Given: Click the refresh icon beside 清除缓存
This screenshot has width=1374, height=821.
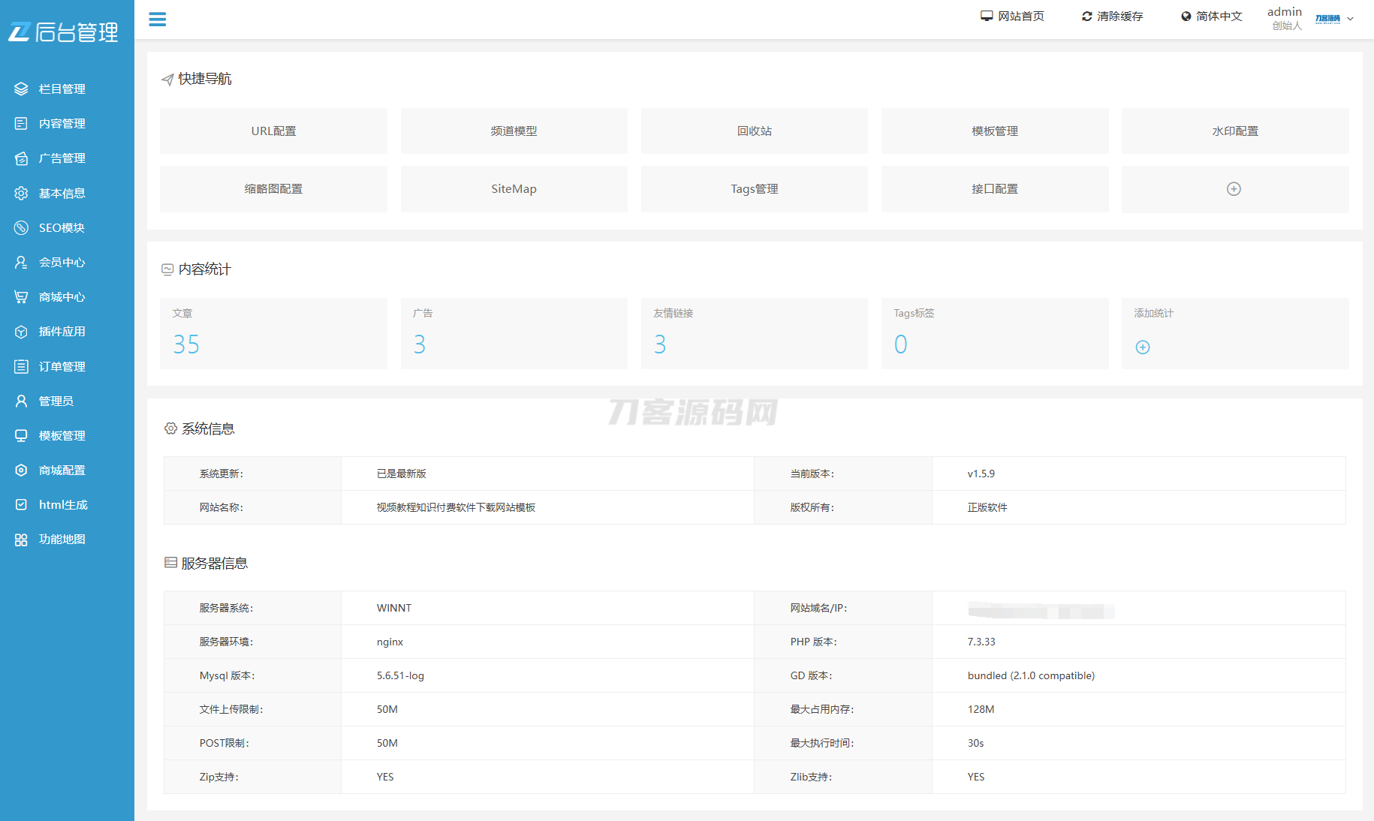Looking at the screenshot, I should coord(1086,17).
